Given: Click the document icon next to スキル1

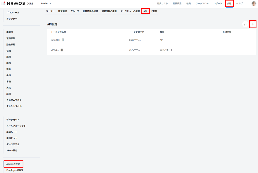Looking at the screenshot, I should (62, 50).
